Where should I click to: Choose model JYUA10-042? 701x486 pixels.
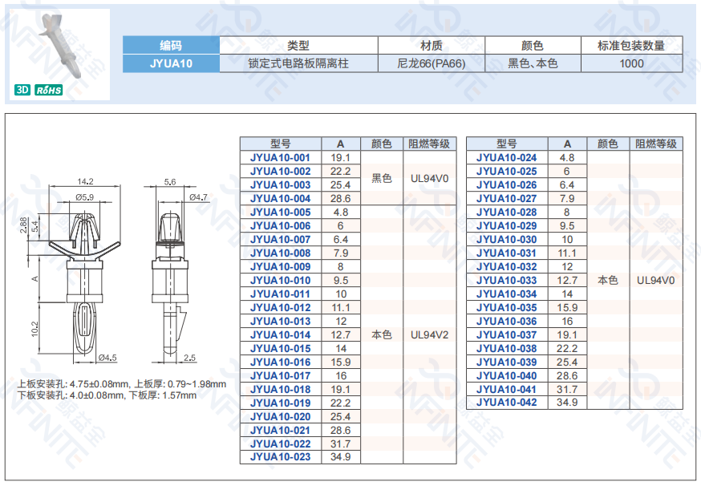[x=506, y=403]
